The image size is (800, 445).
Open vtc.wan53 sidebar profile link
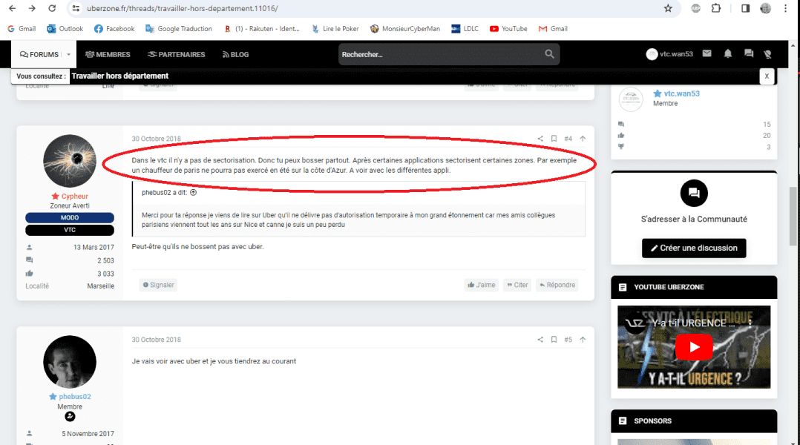(681, 93)
